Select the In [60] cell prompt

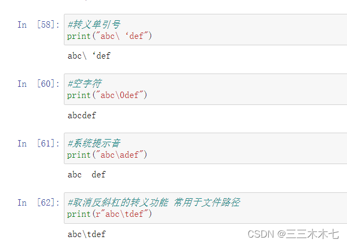[x=38, y=84]
